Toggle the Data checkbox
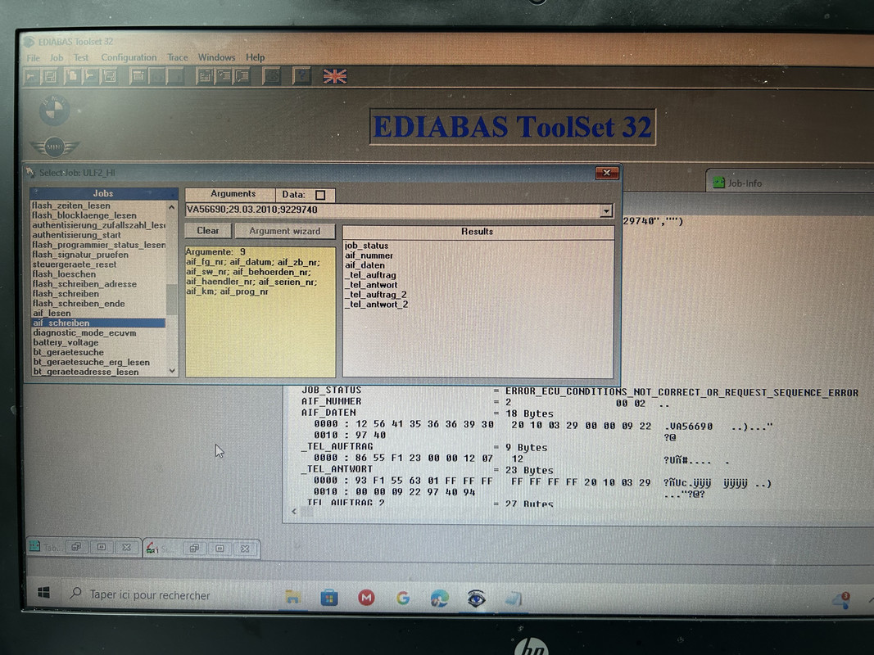This screenshot has height=655, width=874. pyautogui.click(x=320, y=195)
